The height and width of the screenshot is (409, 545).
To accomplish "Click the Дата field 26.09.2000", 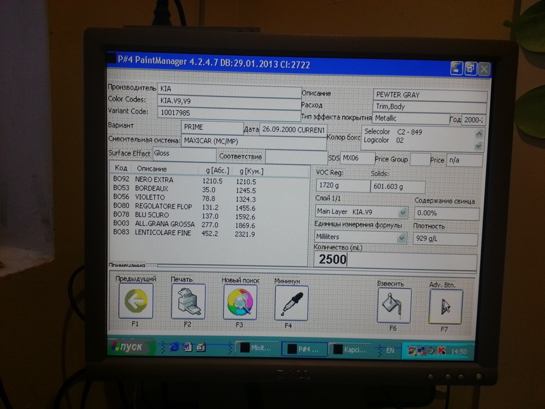I will click(x=293, y=130).
